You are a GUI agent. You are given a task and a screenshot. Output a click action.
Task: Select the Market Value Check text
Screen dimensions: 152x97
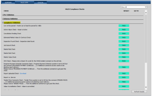[x=10, y=57]
